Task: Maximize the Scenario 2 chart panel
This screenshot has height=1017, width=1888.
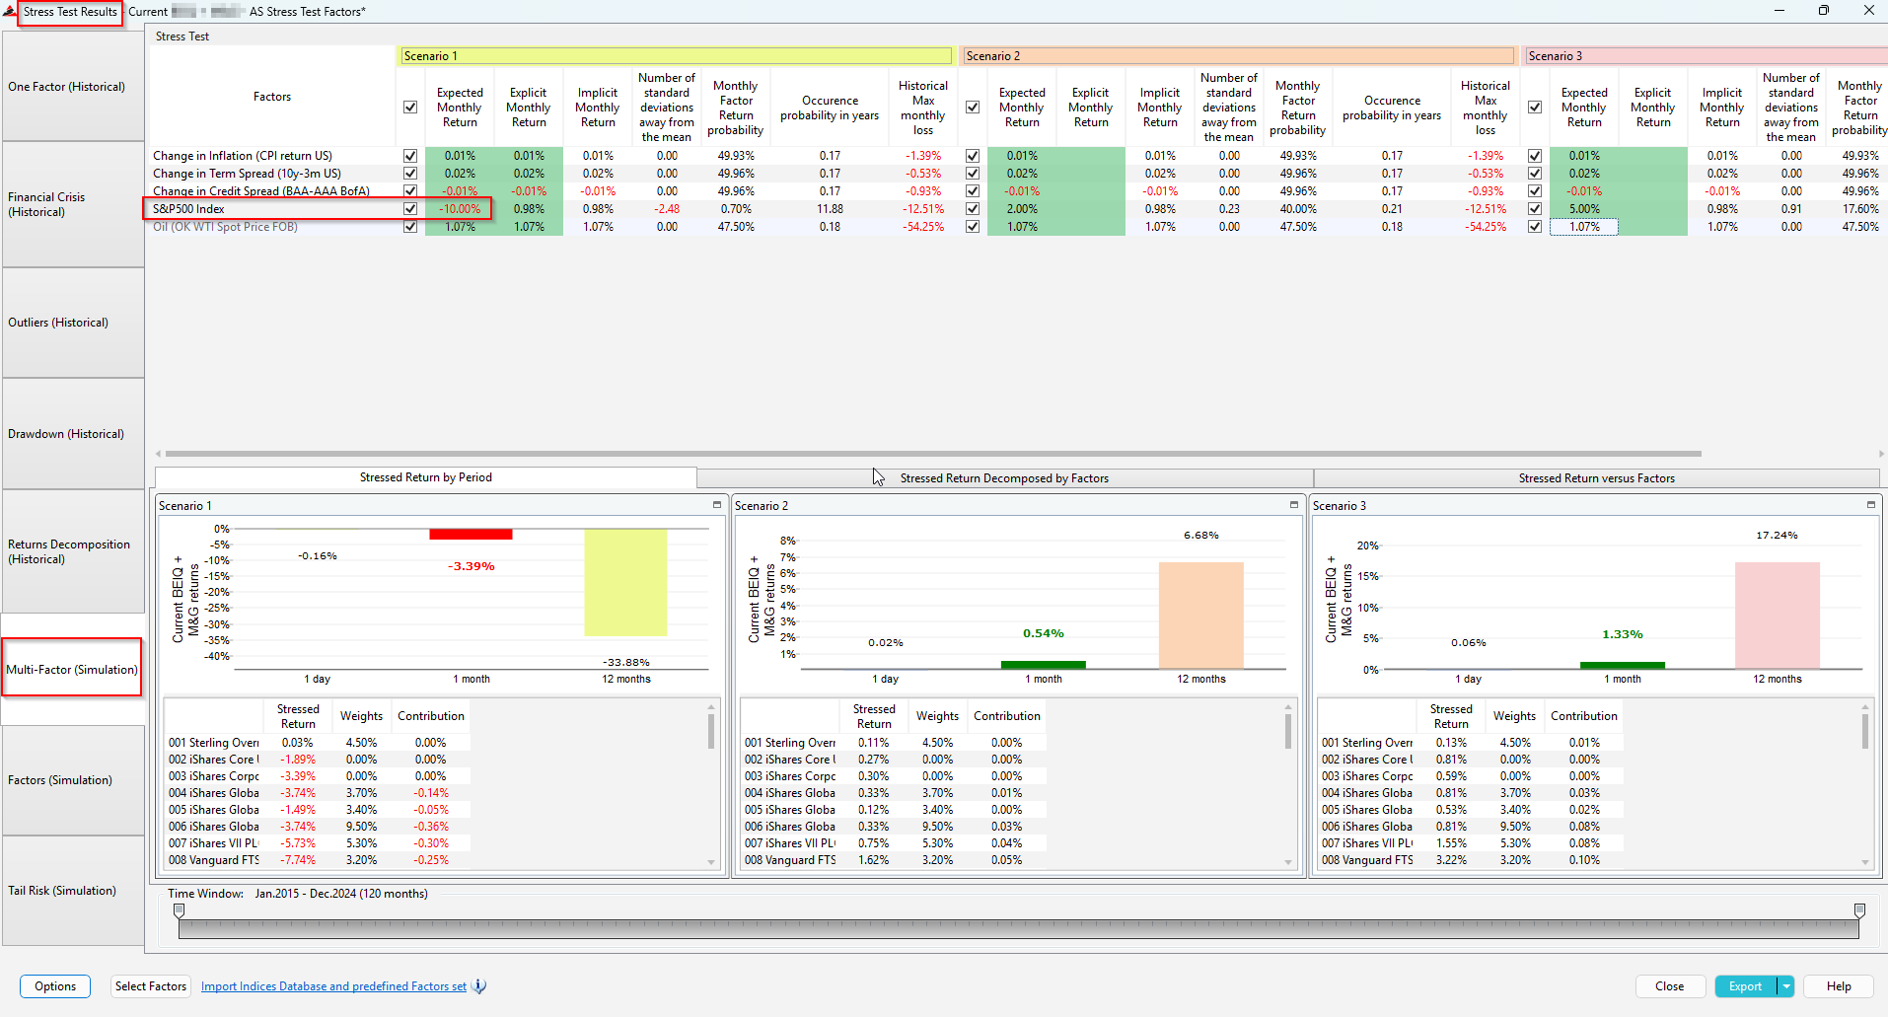Action: coord(1294,505)
